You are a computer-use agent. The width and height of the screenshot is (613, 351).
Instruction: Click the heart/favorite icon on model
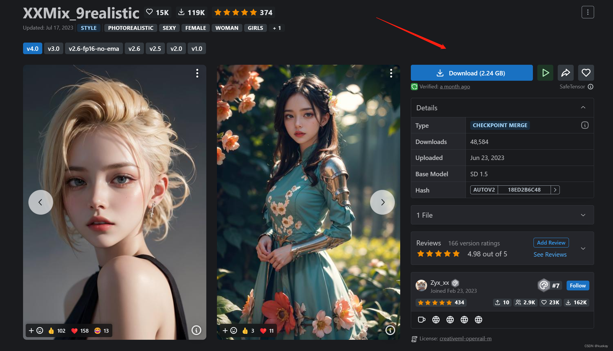click(586, 72)
